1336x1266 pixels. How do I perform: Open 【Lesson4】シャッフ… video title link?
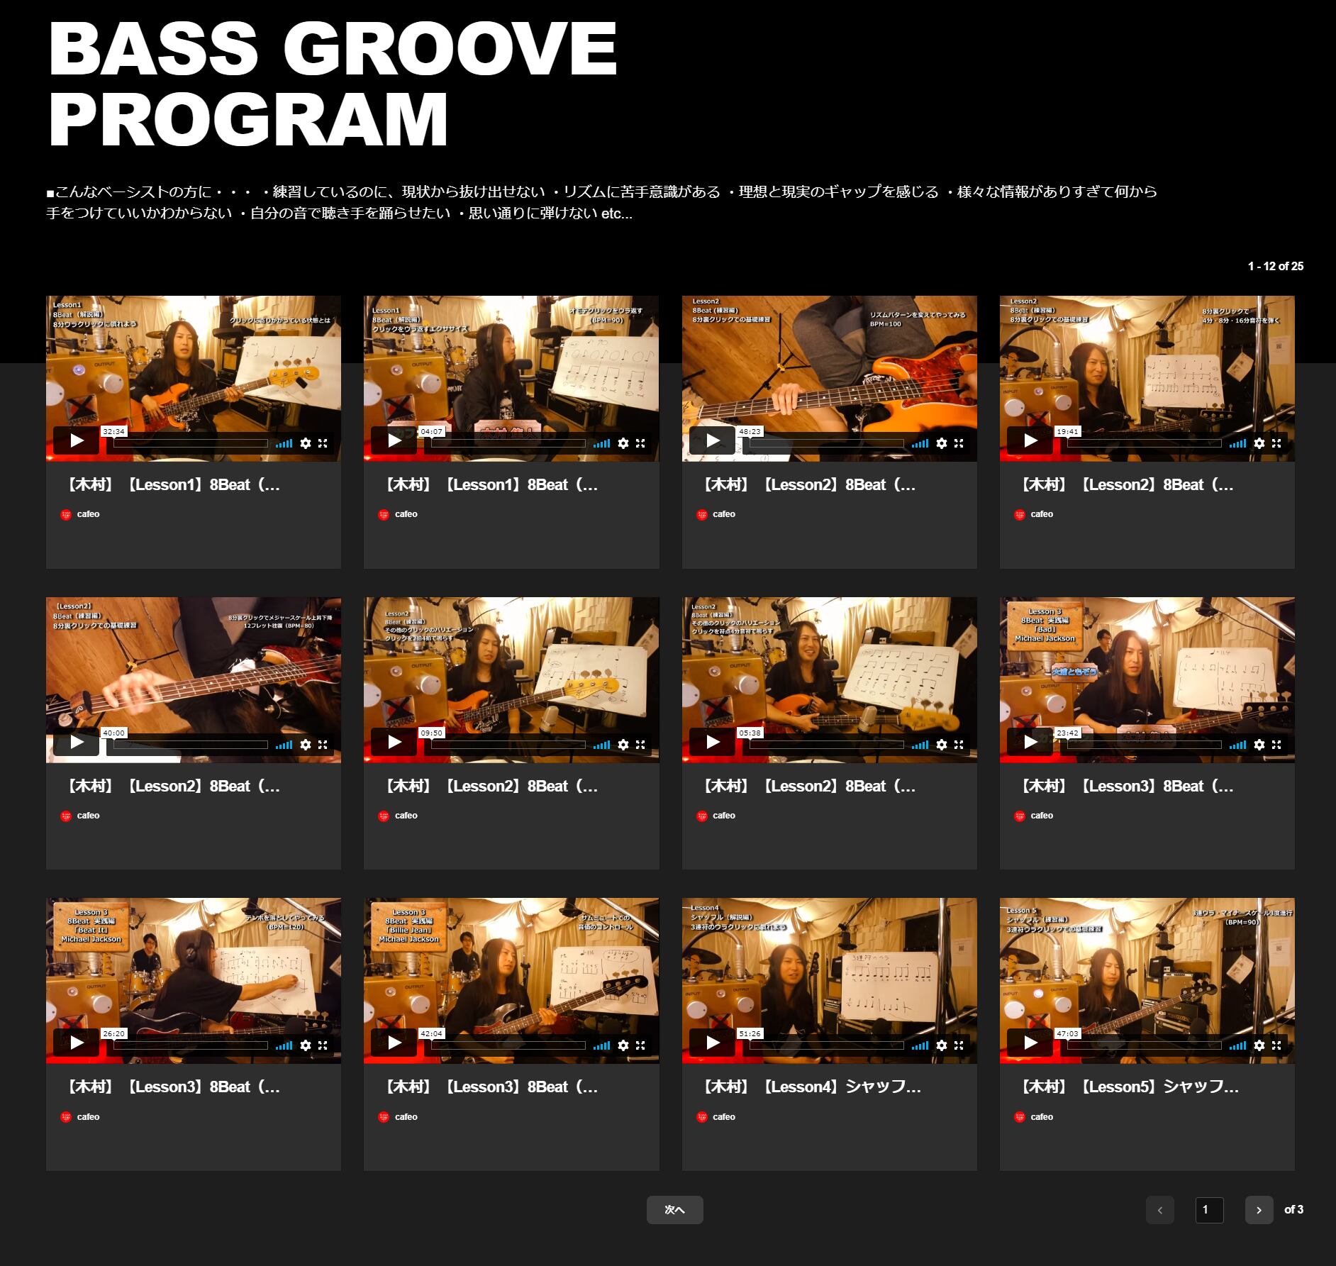811,1087
